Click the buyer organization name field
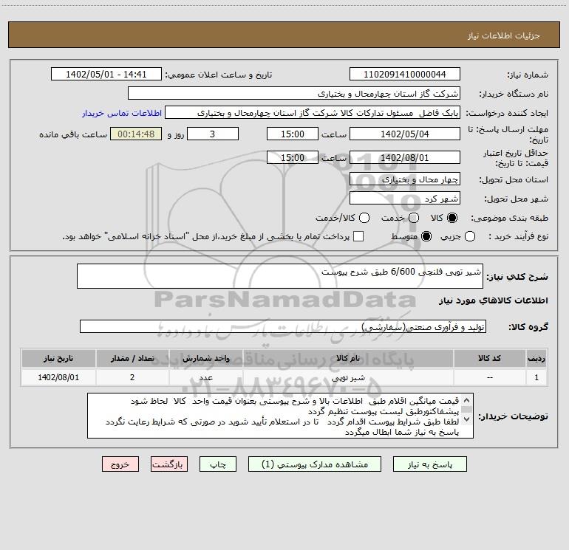569x550 pixels. tap(294, 93)
